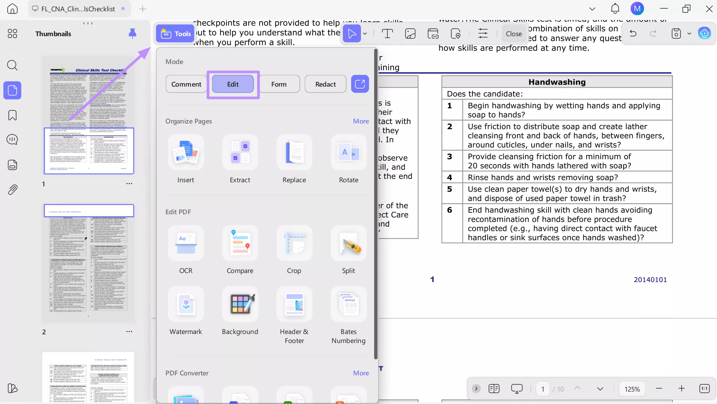The width and height of the screenshot is (717, 404).
Task: Add a new tab
Action: [x=142, y=9]
